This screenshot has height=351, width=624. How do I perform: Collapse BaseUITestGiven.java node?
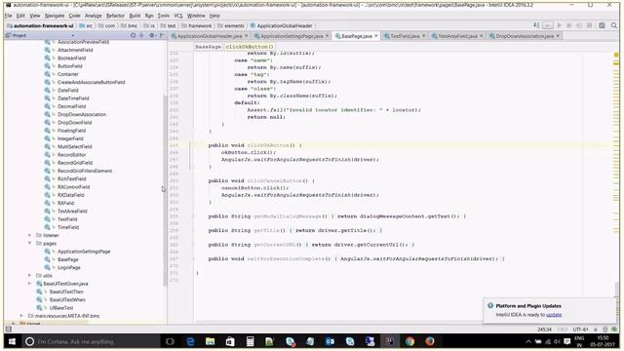coord(29,284)
